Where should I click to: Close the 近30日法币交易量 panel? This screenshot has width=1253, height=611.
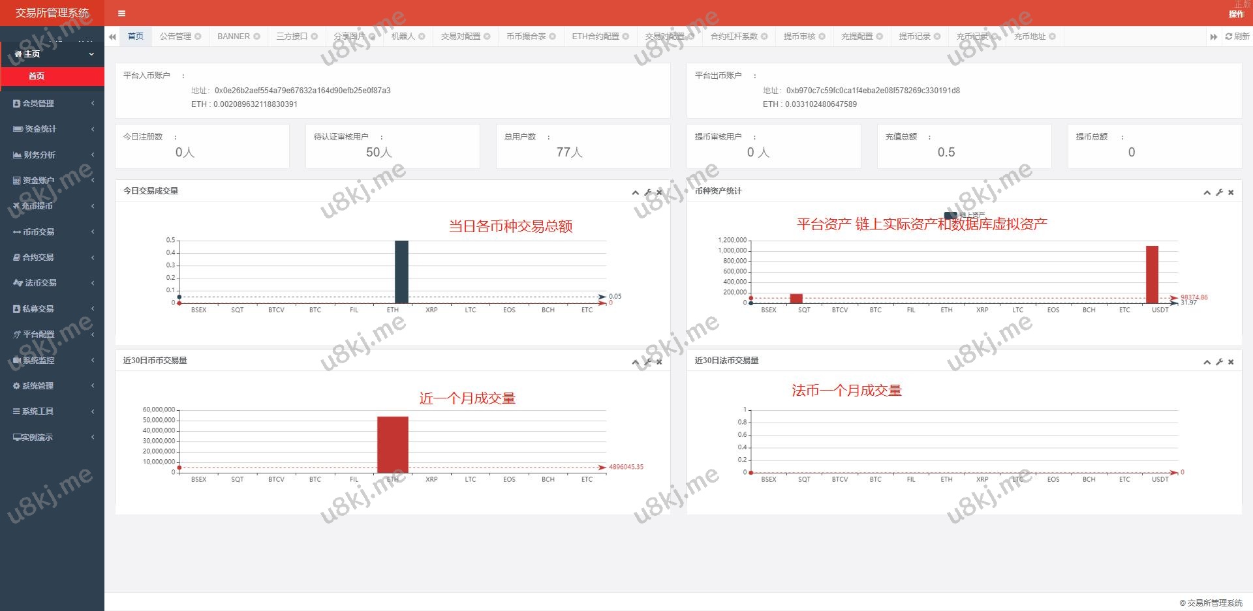point(1231,362)
